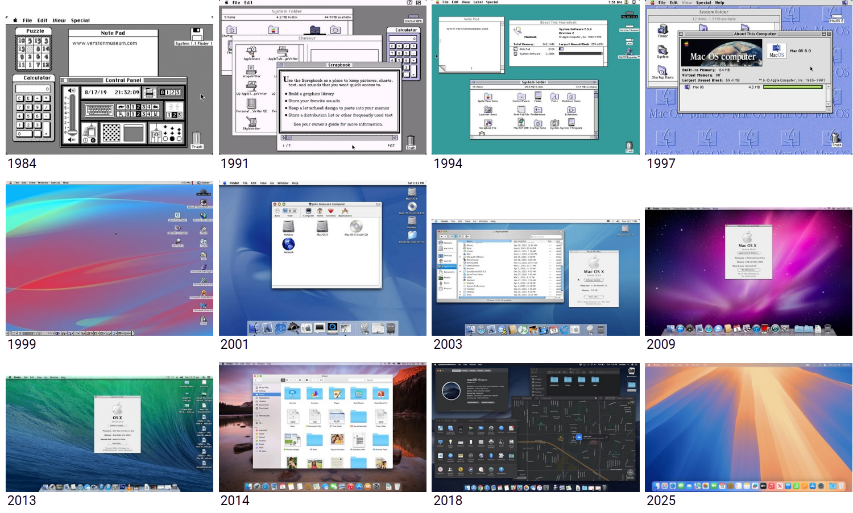Toggle the Mac OS 8 window collapse box
This screenshot has height=513, width=853.
pos(830,34)
